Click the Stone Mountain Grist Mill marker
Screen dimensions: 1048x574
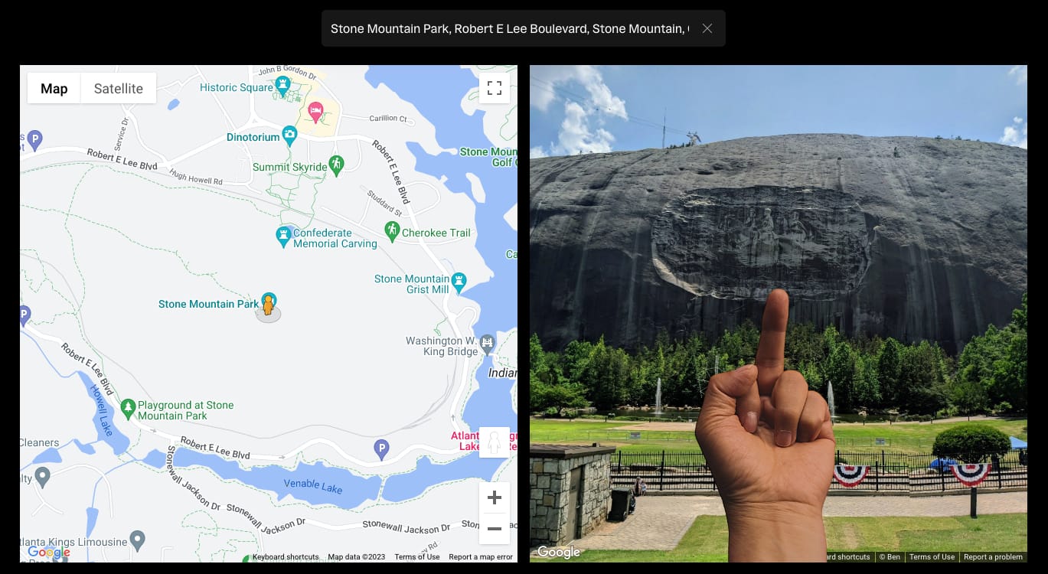(459, 282)
